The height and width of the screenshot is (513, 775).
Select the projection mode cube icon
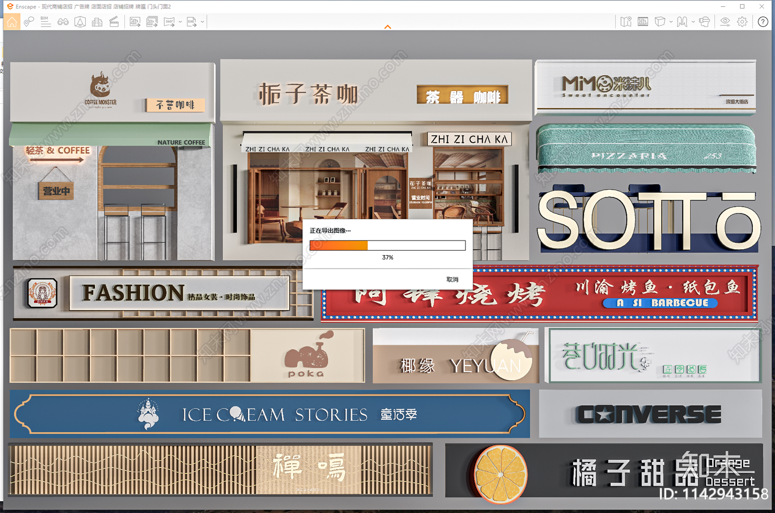pyautogui.click(x=660, y=22)
